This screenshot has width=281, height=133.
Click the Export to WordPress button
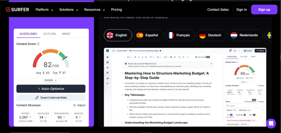tap(248, 51)
